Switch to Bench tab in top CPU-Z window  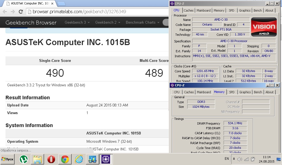click(x=257, y=10)
